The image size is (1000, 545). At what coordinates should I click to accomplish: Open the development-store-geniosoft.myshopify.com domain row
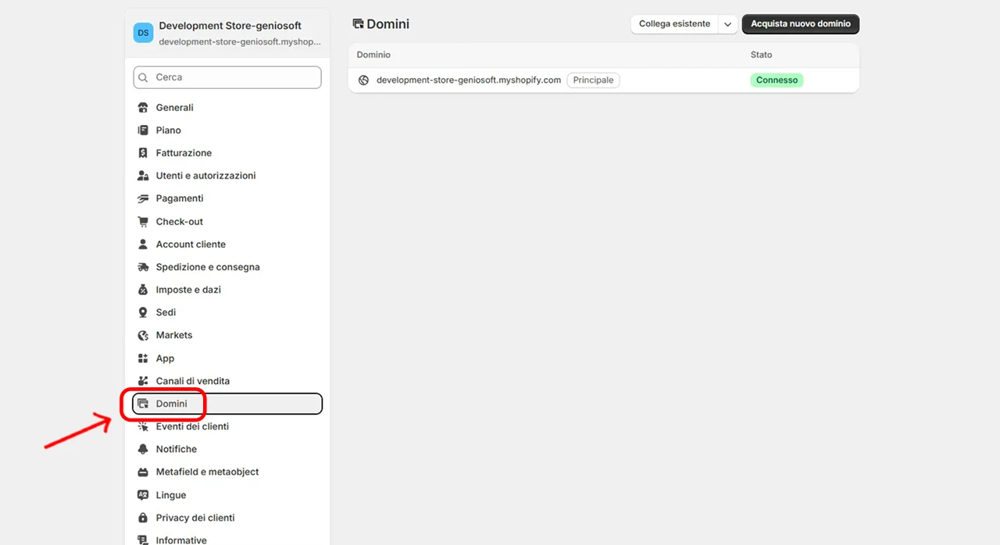tap(469, 80)
